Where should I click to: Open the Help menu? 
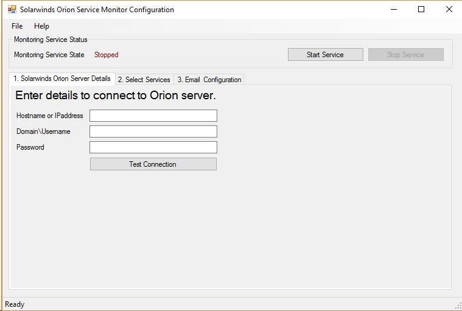(x=41, y=26)
